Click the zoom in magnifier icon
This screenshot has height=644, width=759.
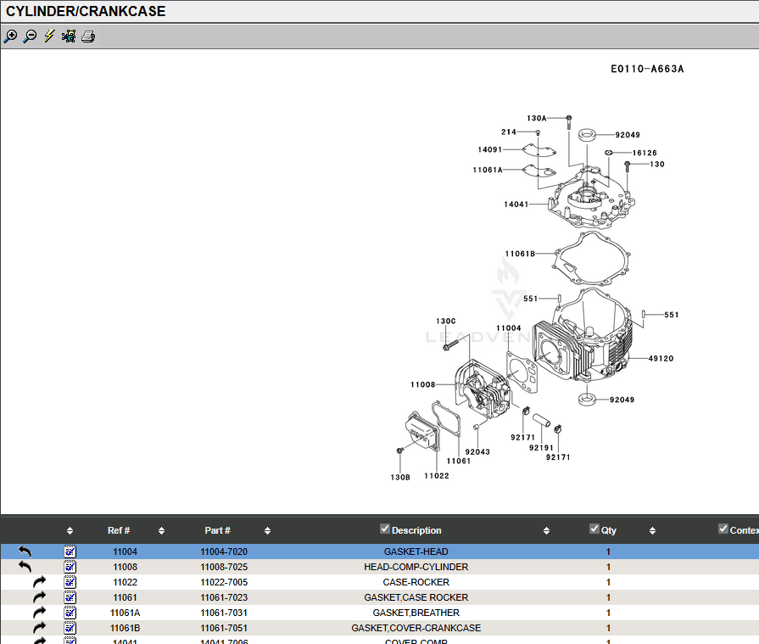[x=10, y=36]
